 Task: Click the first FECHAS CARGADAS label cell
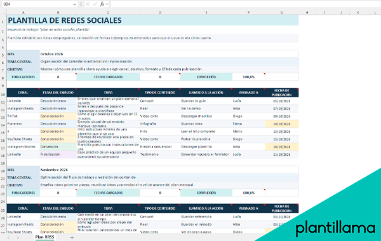click(x=108, y=77)
